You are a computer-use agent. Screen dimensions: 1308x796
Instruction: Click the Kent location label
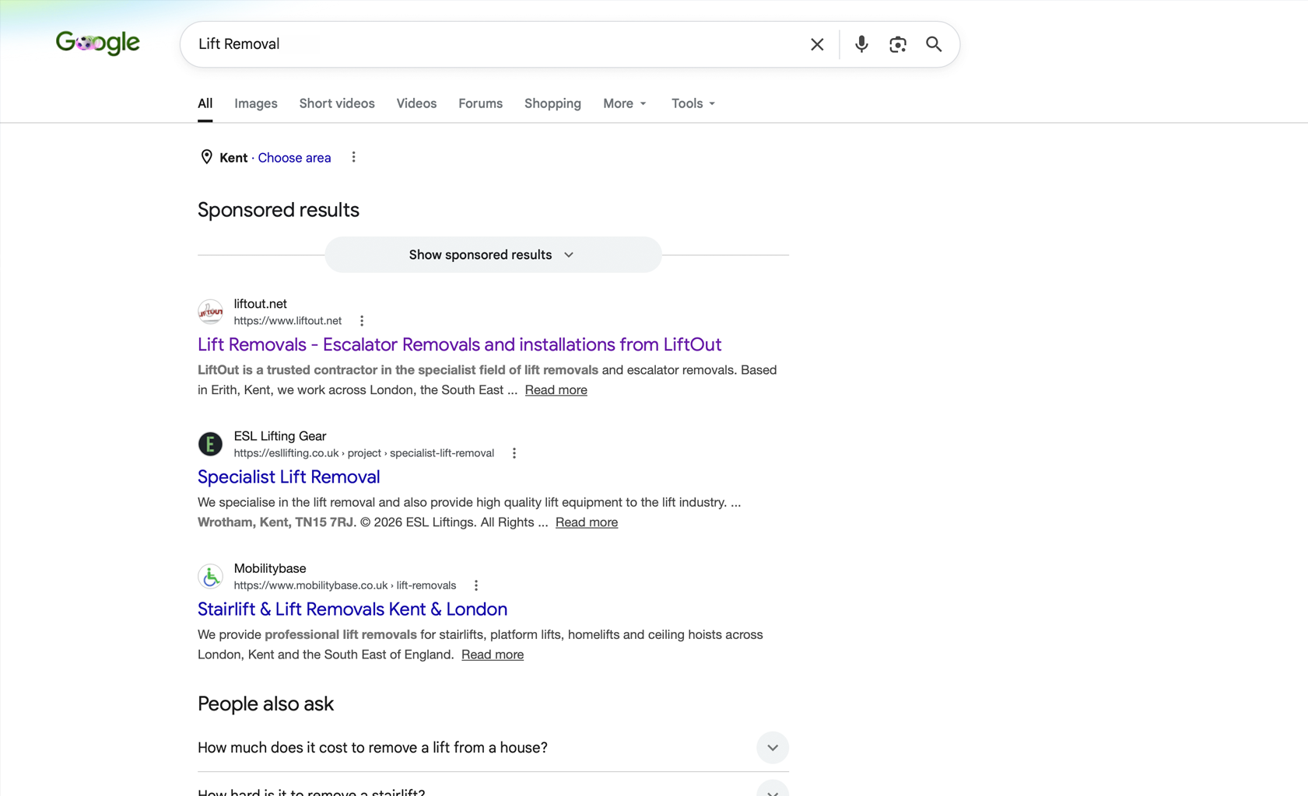coord(233,158)
